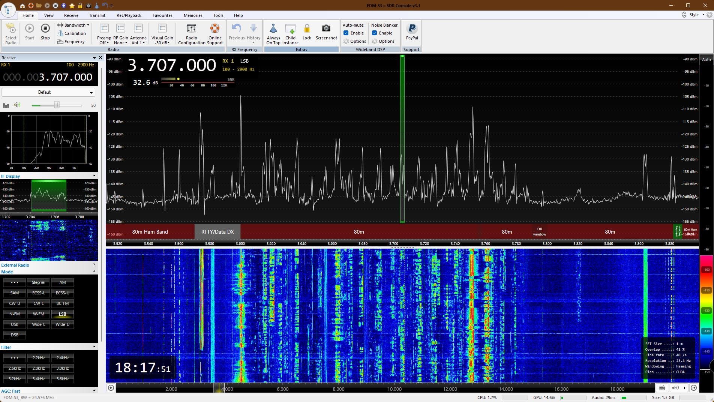The height and width of the screenshot is (402, 714).
Task: Click the Auto scale button
Action: [x=706, y=60]
